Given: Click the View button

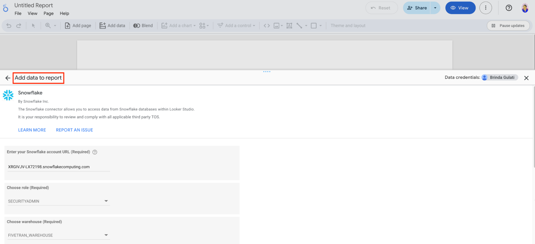Looking at the screenshot, I should coord(460,8).
